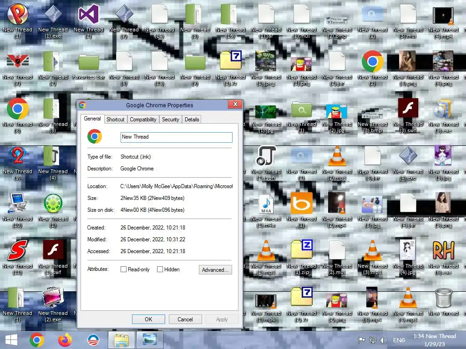Open File Explorer in taskbar

[122, 340]
